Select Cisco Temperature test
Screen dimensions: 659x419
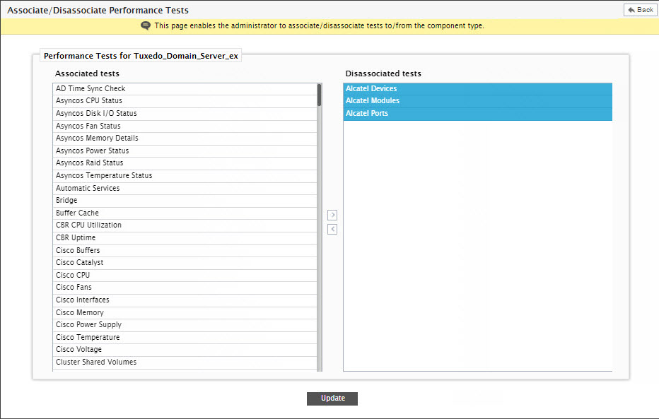pos(185,337)
